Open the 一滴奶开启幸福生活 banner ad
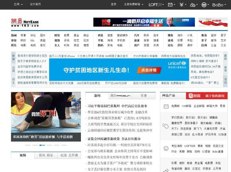The image size is (231, 172). coord(144,22)
